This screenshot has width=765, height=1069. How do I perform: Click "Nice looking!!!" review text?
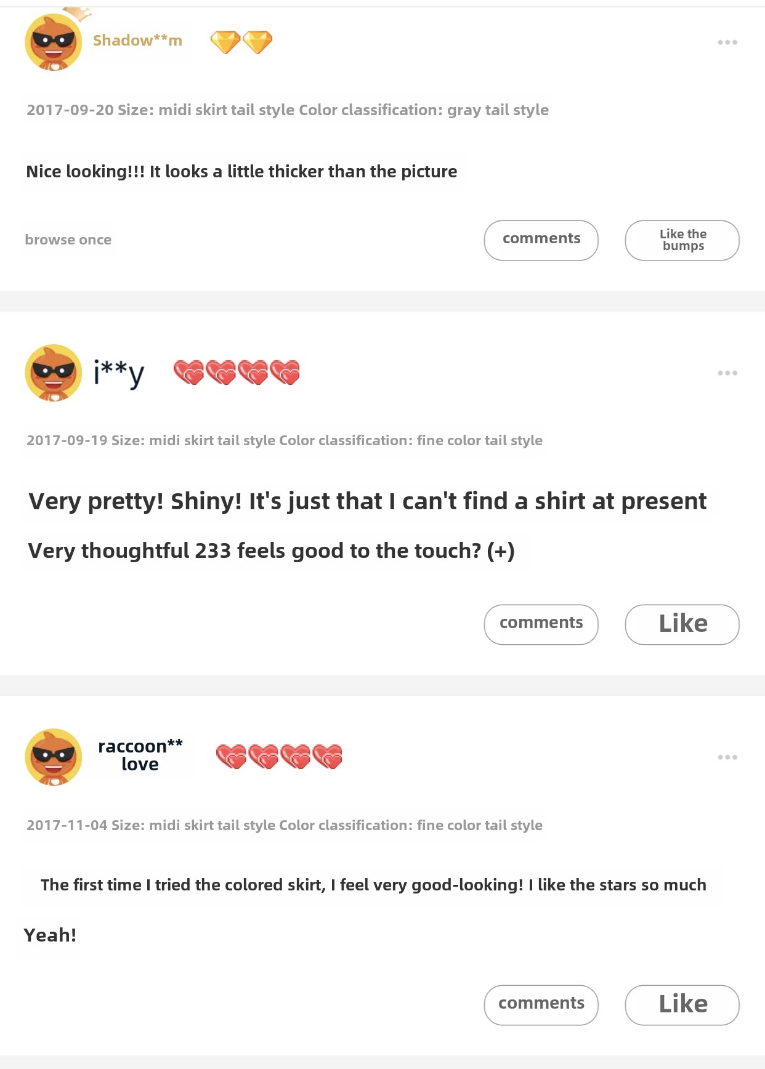pyautogui.click(x=241, y=172)
